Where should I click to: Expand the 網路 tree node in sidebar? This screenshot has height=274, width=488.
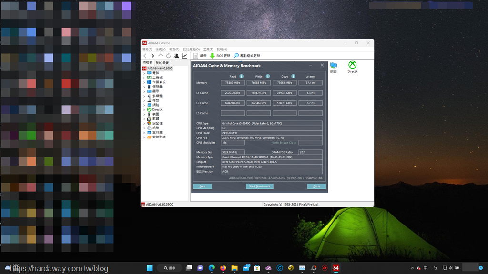[144, 105]
